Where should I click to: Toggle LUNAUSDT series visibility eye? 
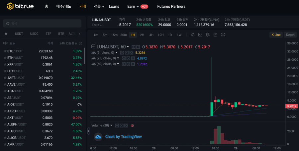pos(134,47)
